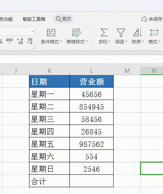This screenshot has height=194, width=163.
Task: Click the Sort (排序) icon
Action: (138, 32)
